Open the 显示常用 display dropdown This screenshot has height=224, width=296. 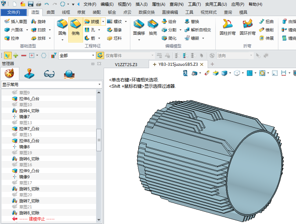click(x=52, y=85)
